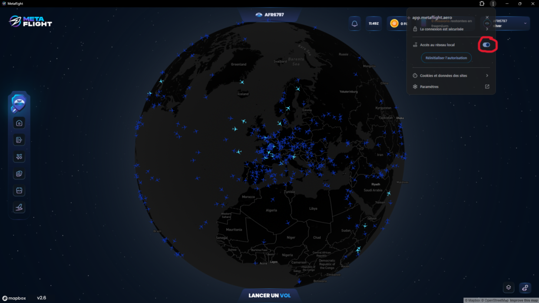Toggle off Accès au réseau local

pos(486,45)
